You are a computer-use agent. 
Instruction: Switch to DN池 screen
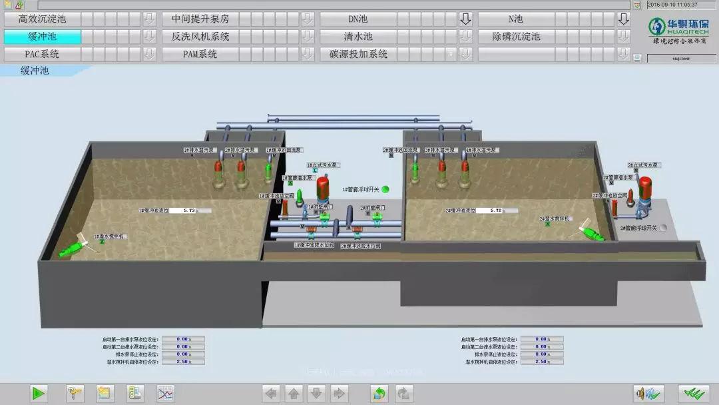358,19
